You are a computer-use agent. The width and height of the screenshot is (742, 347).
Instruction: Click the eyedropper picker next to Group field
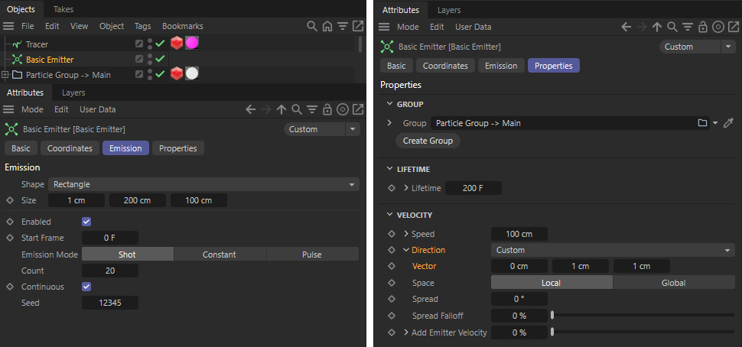tap(728, 123)
